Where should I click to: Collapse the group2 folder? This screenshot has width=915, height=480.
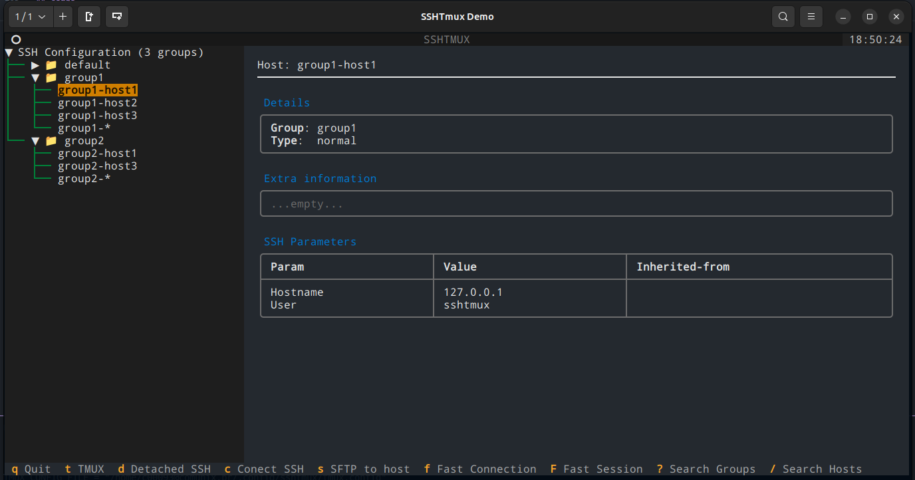click(36, 141)
